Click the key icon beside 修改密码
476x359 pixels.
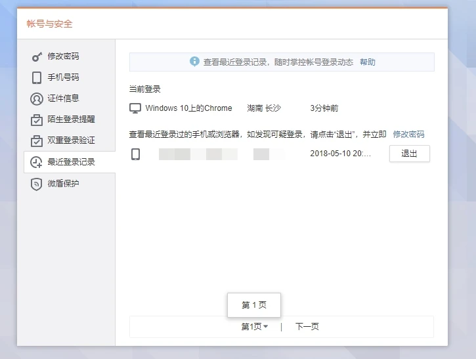[x=37, y=56]
